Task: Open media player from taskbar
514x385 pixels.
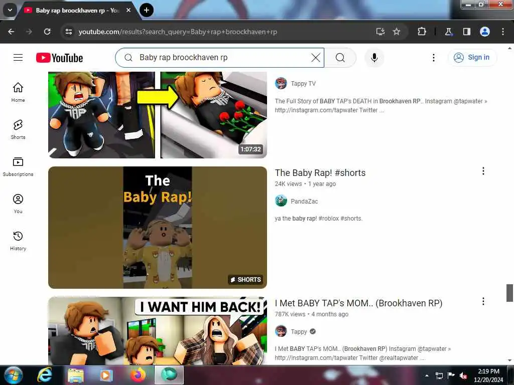Action: click(x=106, y=375)
